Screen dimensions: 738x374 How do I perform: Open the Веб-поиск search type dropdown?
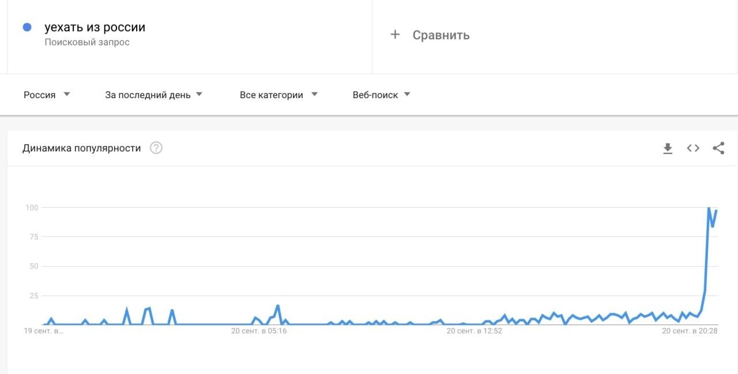pos(381,95)
